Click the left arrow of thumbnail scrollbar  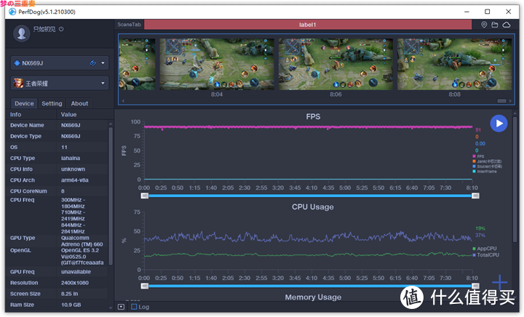pyautogui.click(x=123, y=101)
